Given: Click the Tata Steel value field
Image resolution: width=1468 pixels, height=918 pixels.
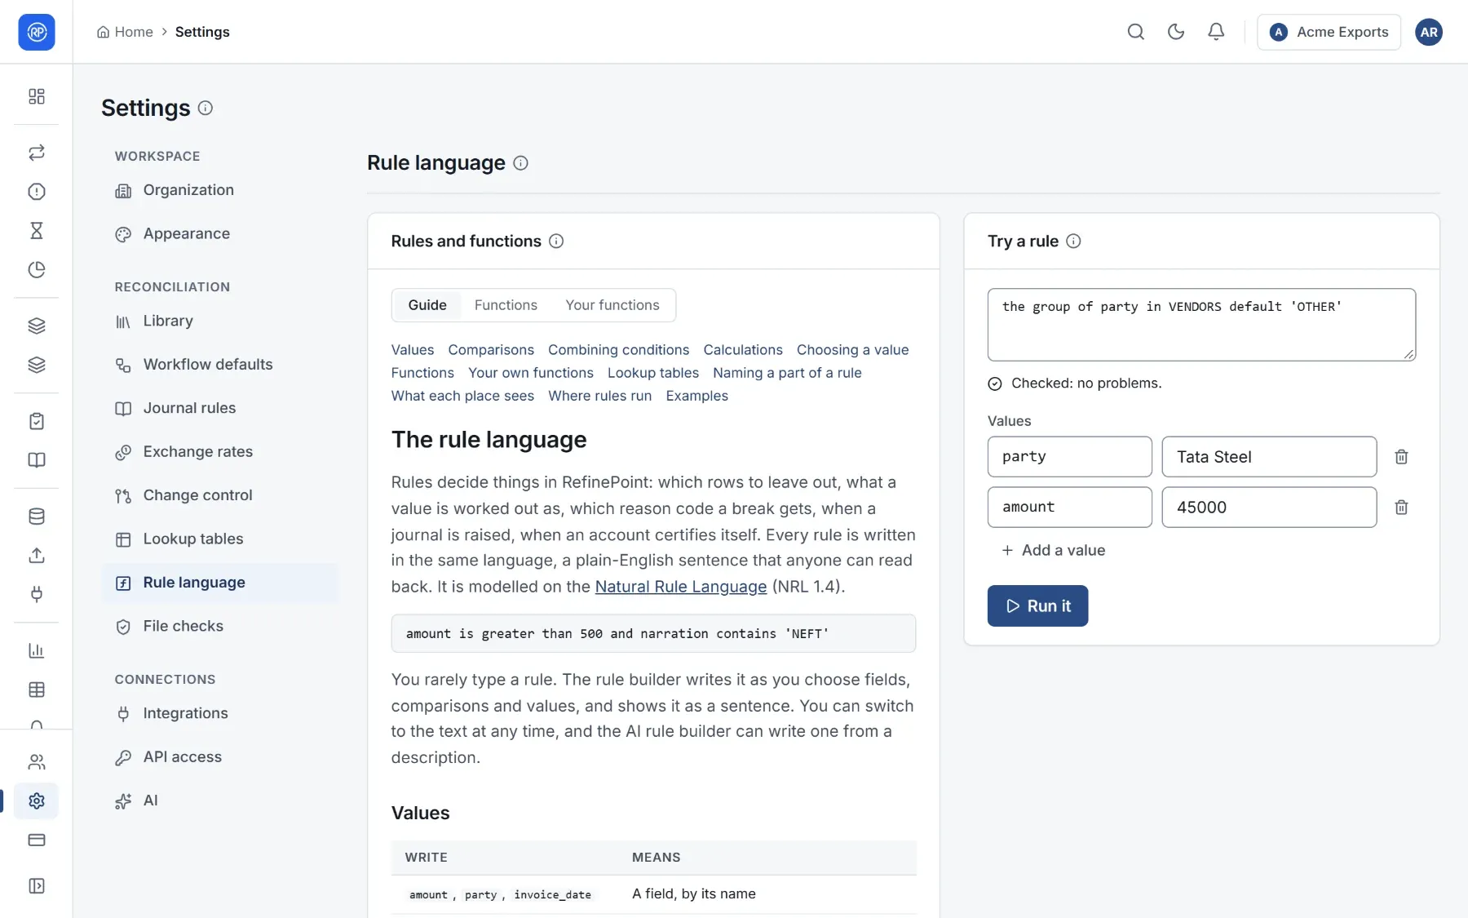Looking at the screenshot, I should 1269,457.
